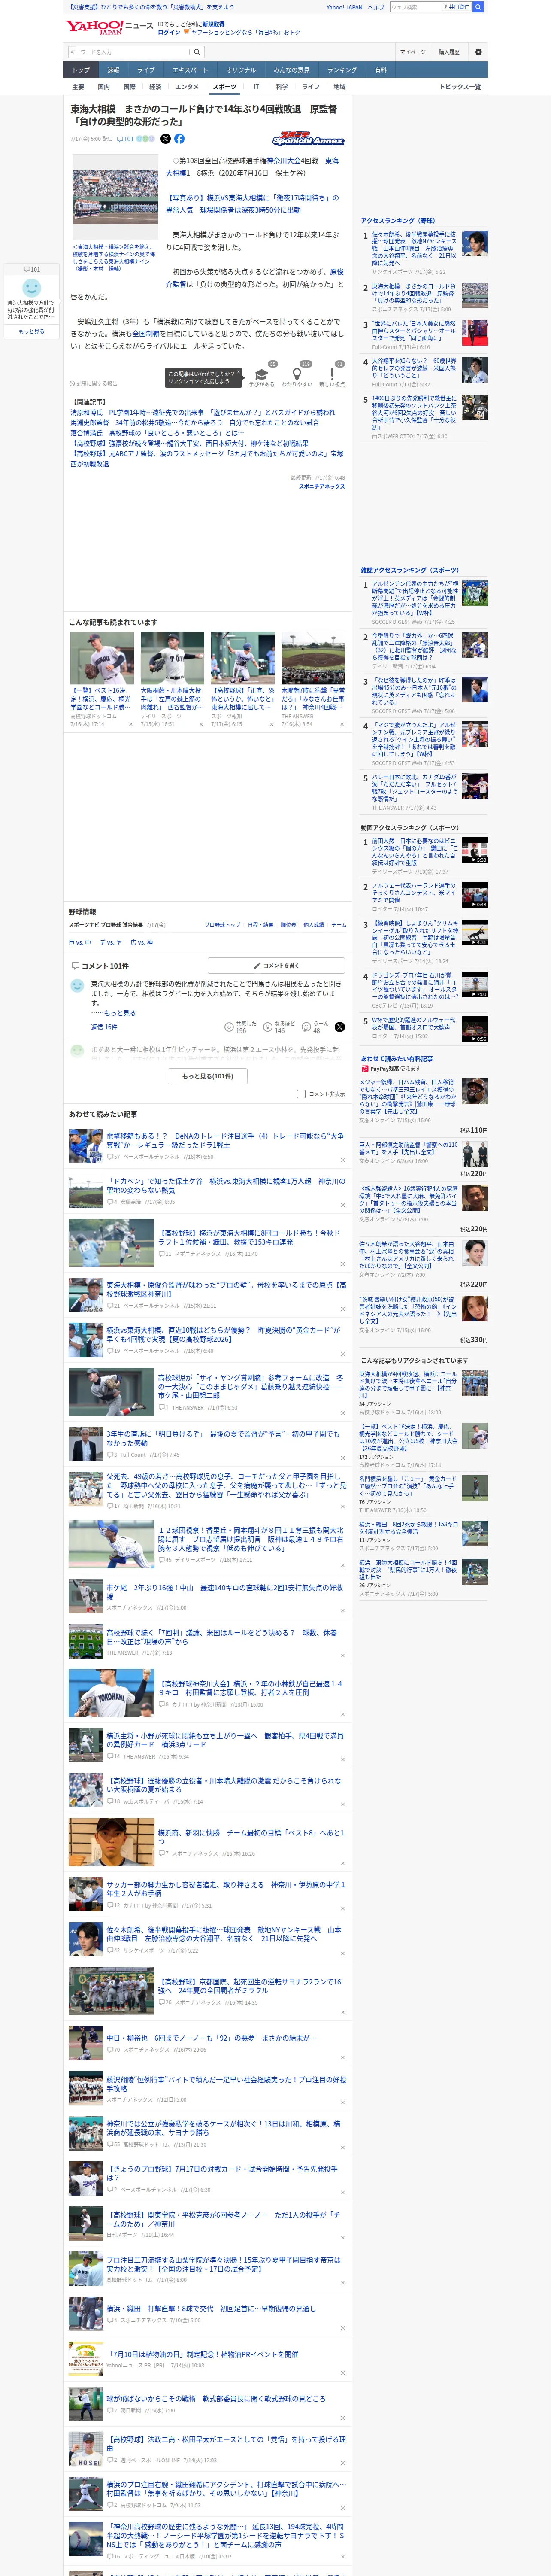Click the search magnifier icon beside the keyword field

pyautogui.click(x=197, y=52)
